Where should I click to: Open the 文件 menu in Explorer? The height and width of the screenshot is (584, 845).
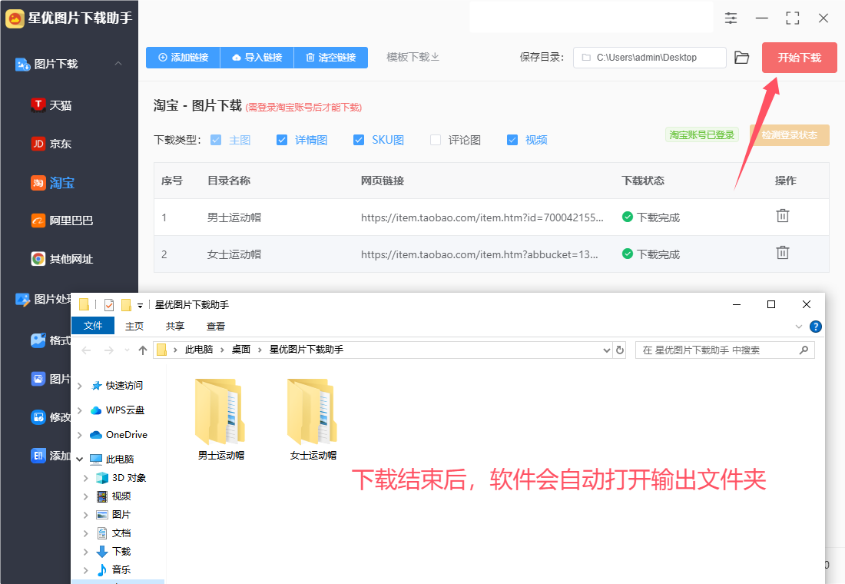pyautogui.click(x=93, y=326)
